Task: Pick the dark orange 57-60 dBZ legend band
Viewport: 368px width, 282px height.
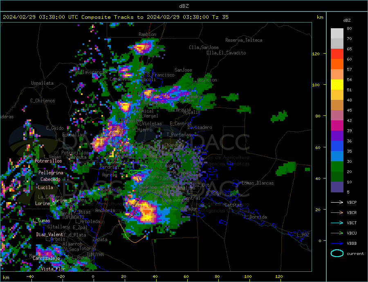Action: 337,64
